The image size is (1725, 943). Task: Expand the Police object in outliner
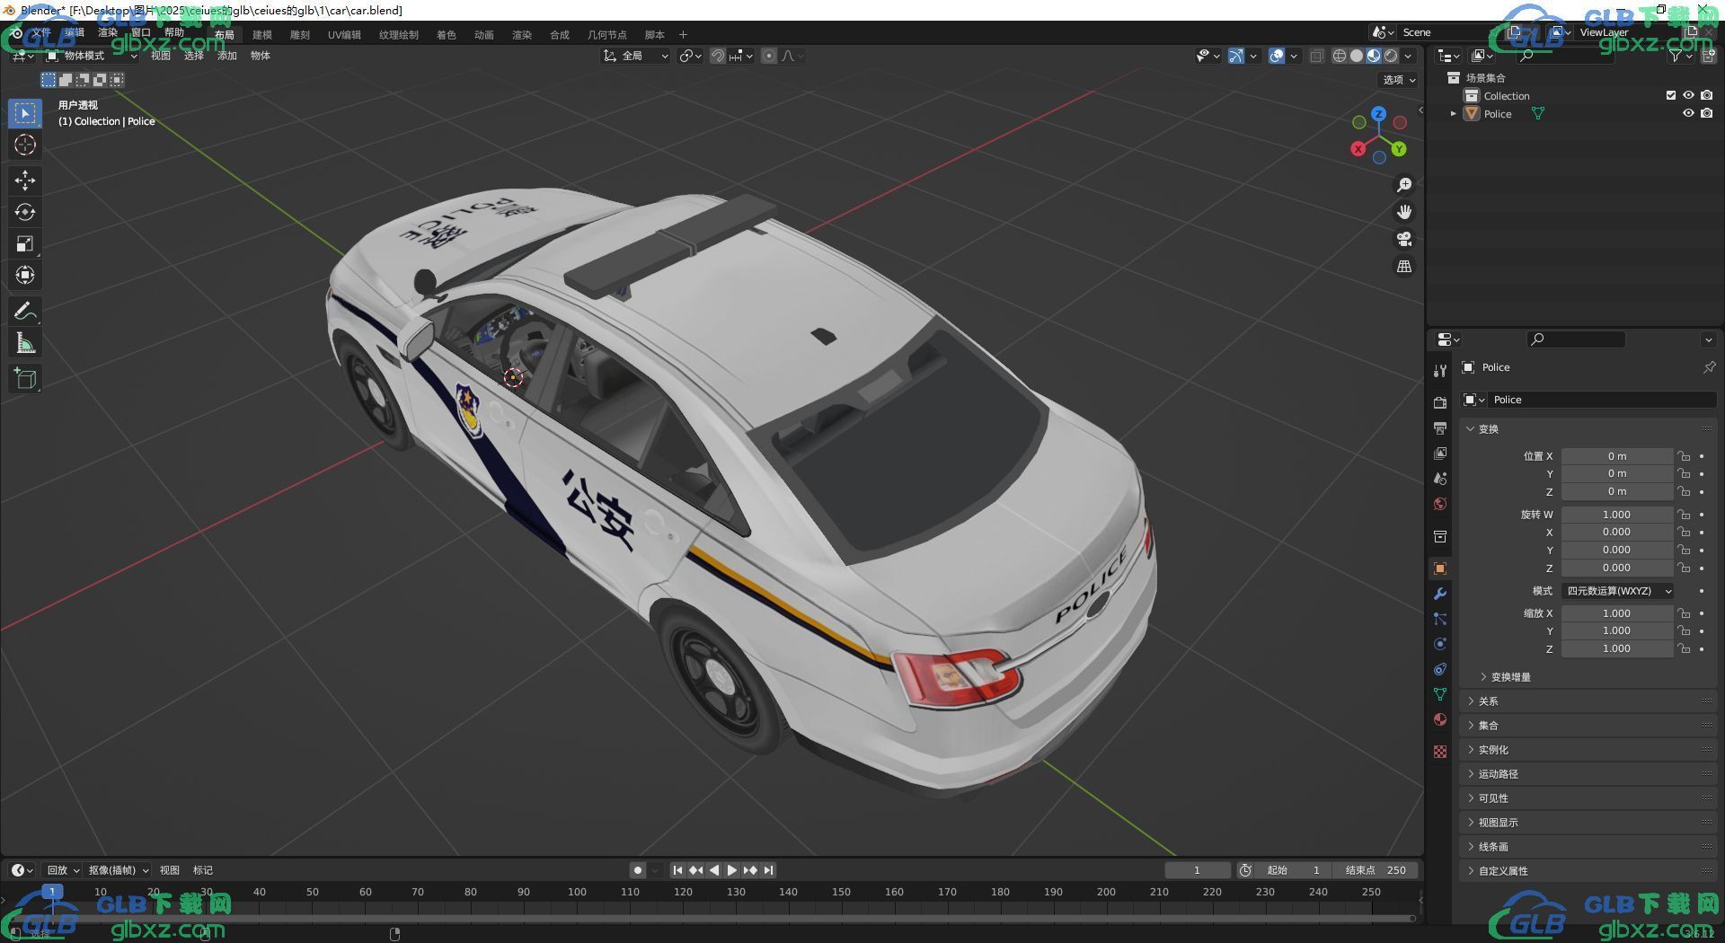coord(1454,114)
